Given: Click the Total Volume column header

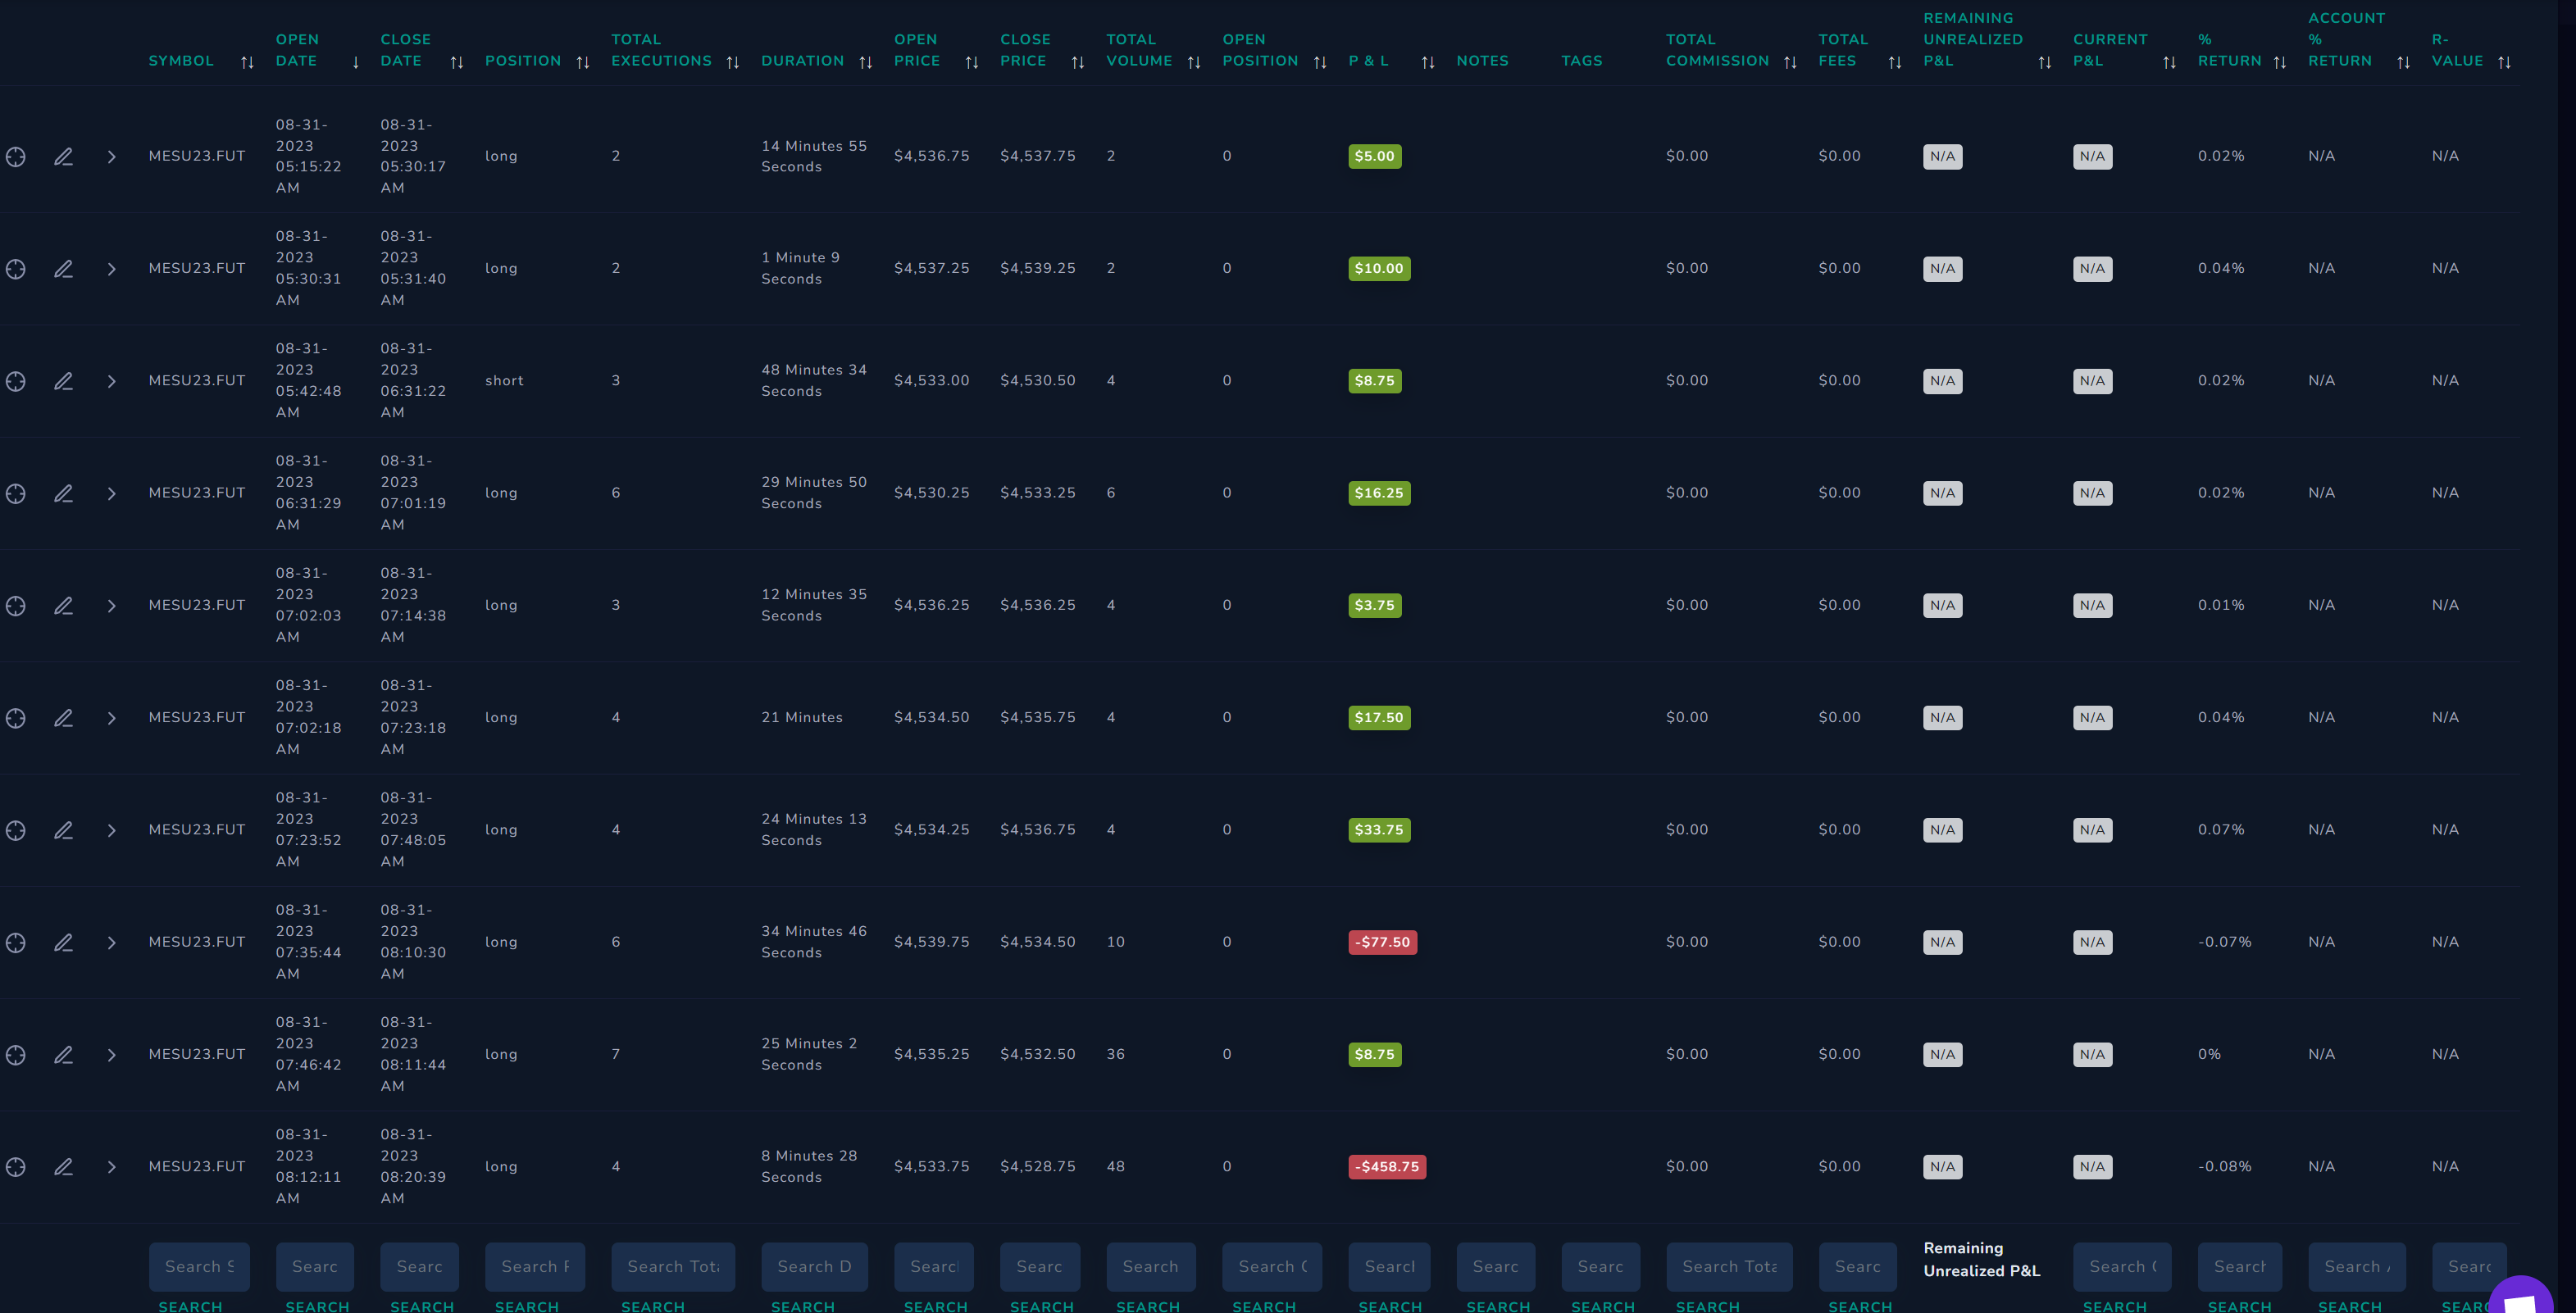Looking at the screenshot, I should pos(1139,50).
